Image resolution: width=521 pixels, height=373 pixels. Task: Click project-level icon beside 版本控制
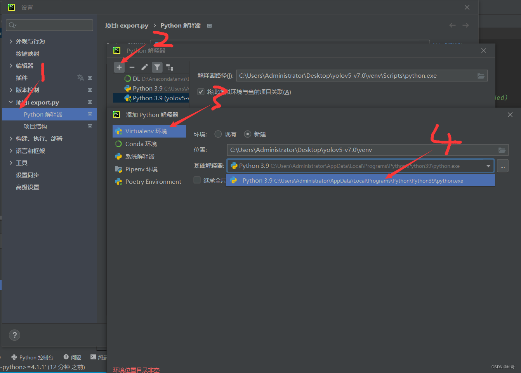90,90
